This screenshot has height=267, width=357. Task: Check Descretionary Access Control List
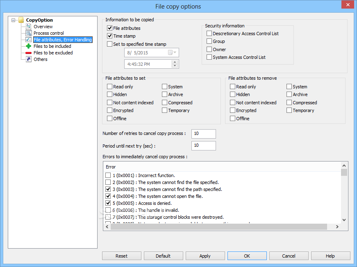209,34
